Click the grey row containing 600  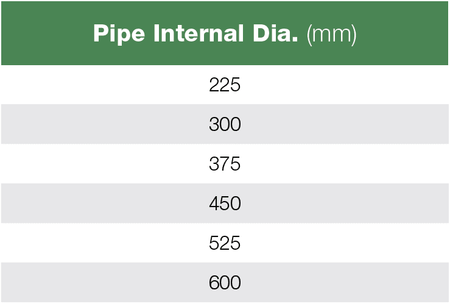pyautogui.click(x=225, y=282)
